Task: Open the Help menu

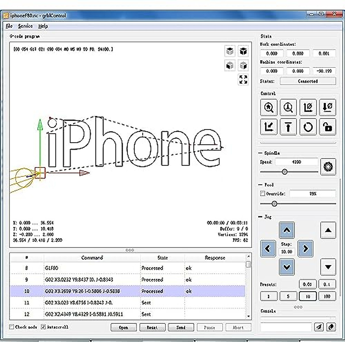Action: (x=43, y=26)
